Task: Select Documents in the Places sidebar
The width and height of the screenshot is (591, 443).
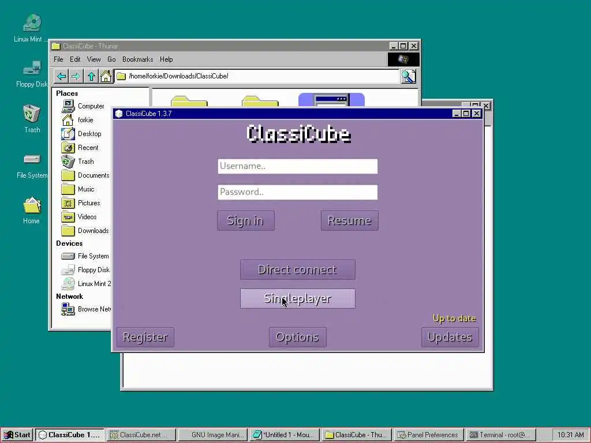Action: click(85, 175)
